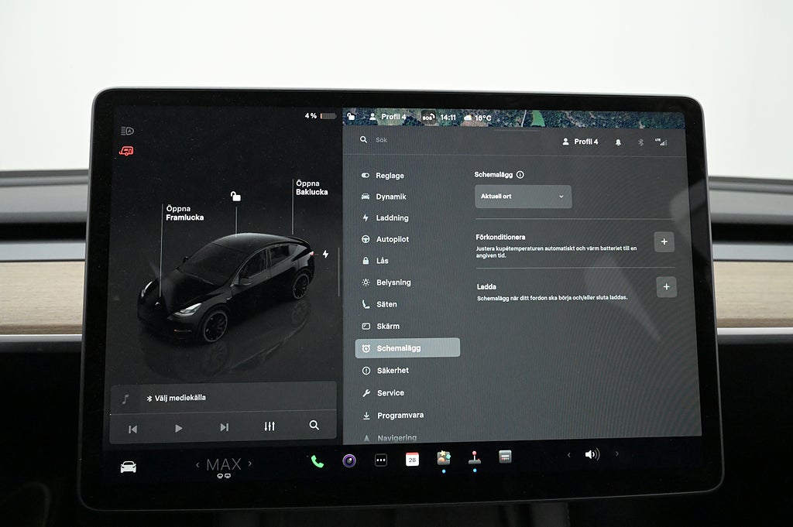Open the phone app in the dock
The width and height of the screenshot is (793, 527).
(x=318, y=461)
